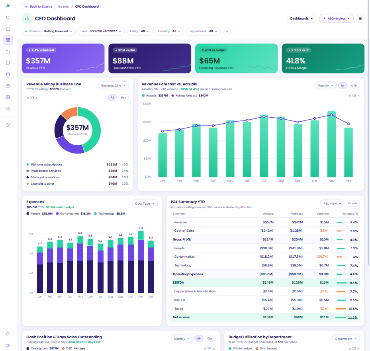
Task: Open the folder icon in sidebar
Action: (8, 52)
